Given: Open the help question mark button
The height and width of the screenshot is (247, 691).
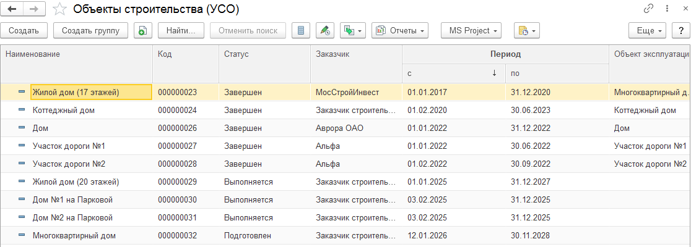Looking at the screenshot, I should (x=680, y=30).
